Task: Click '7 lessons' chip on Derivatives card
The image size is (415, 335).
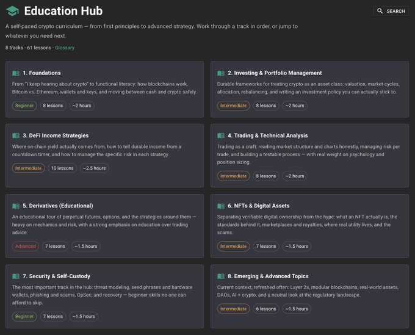Action: point(55,246)
